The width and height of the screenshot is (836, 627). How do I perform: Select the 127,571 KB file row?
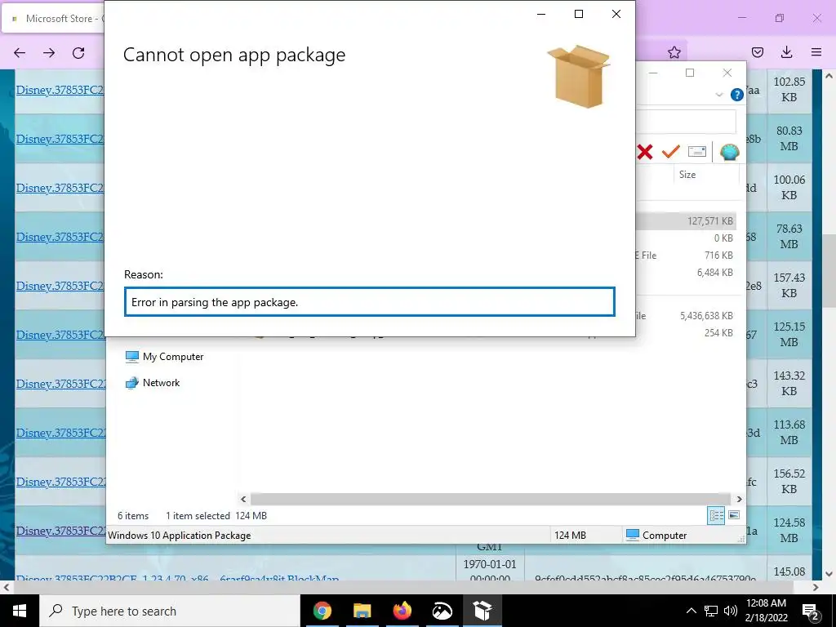coord(686,220)
